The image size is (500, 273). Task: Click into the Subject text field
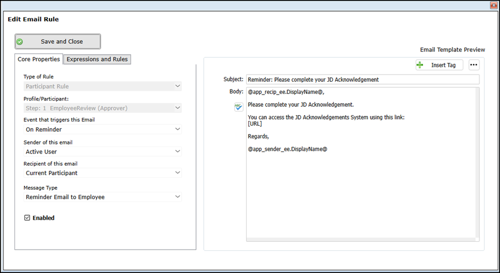pyautogui.click(x=361, y=80)
